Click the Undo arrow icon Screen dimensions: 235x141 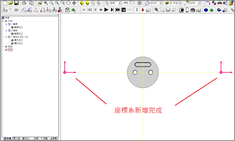pyautogui.click(x=126, y=3)
